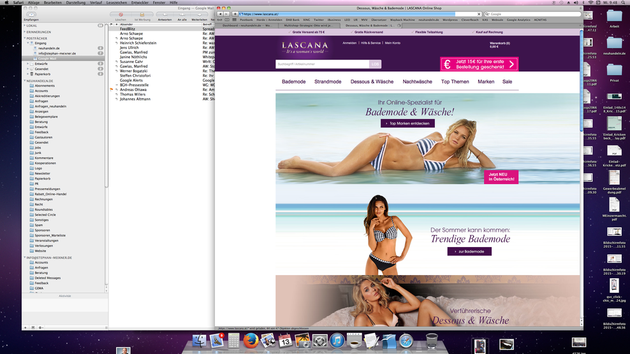
Task: Click Bademode in Lascana navigation
Action: tap(294, 81)
